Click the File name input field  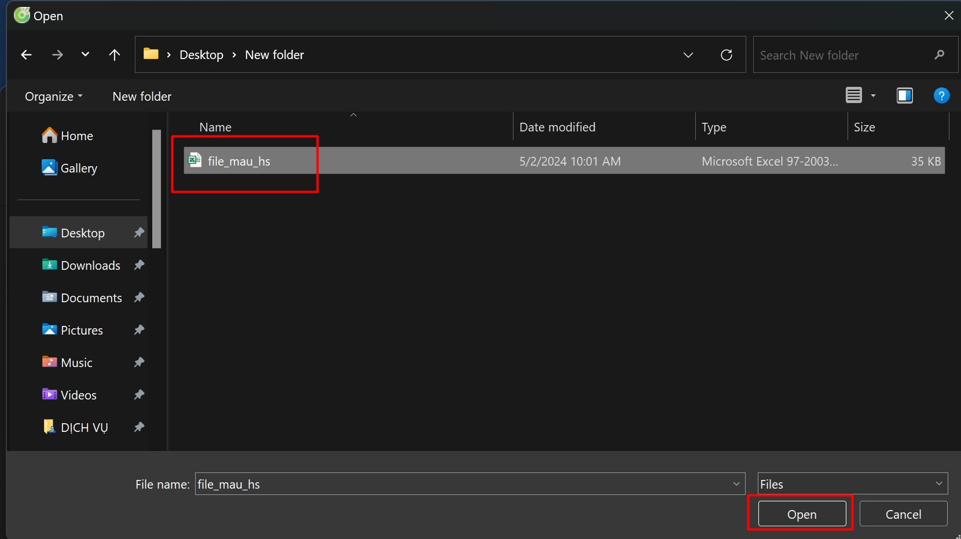[463, 484]
